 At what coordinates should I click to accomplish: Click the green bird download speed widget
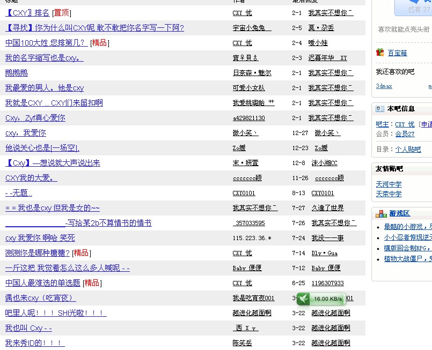pyautogui.click(x=321, y=299)
